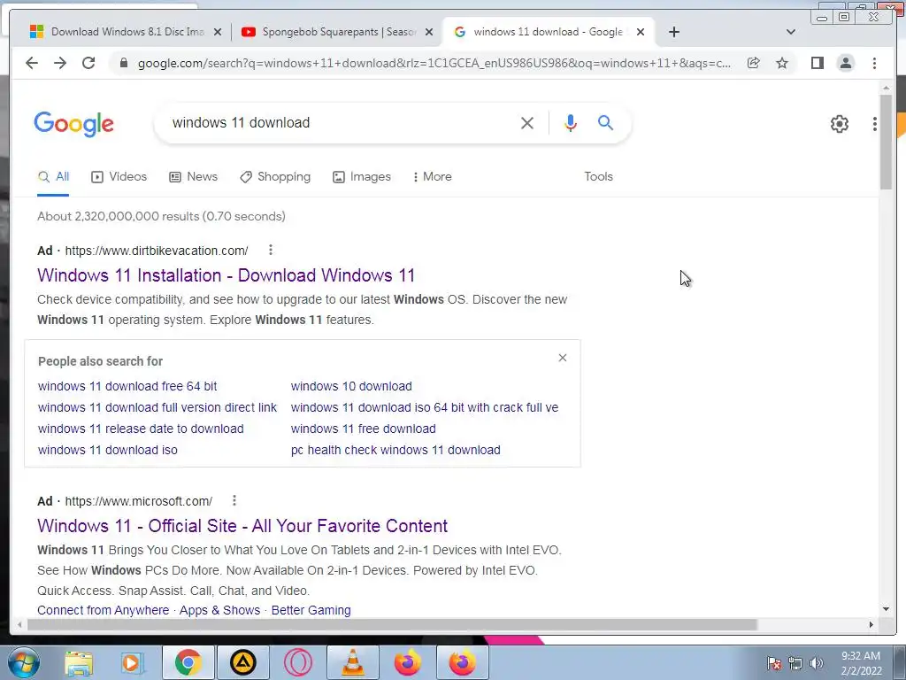
Task: Click the horizontal scrollbar thumb
Action: (392, 624)
